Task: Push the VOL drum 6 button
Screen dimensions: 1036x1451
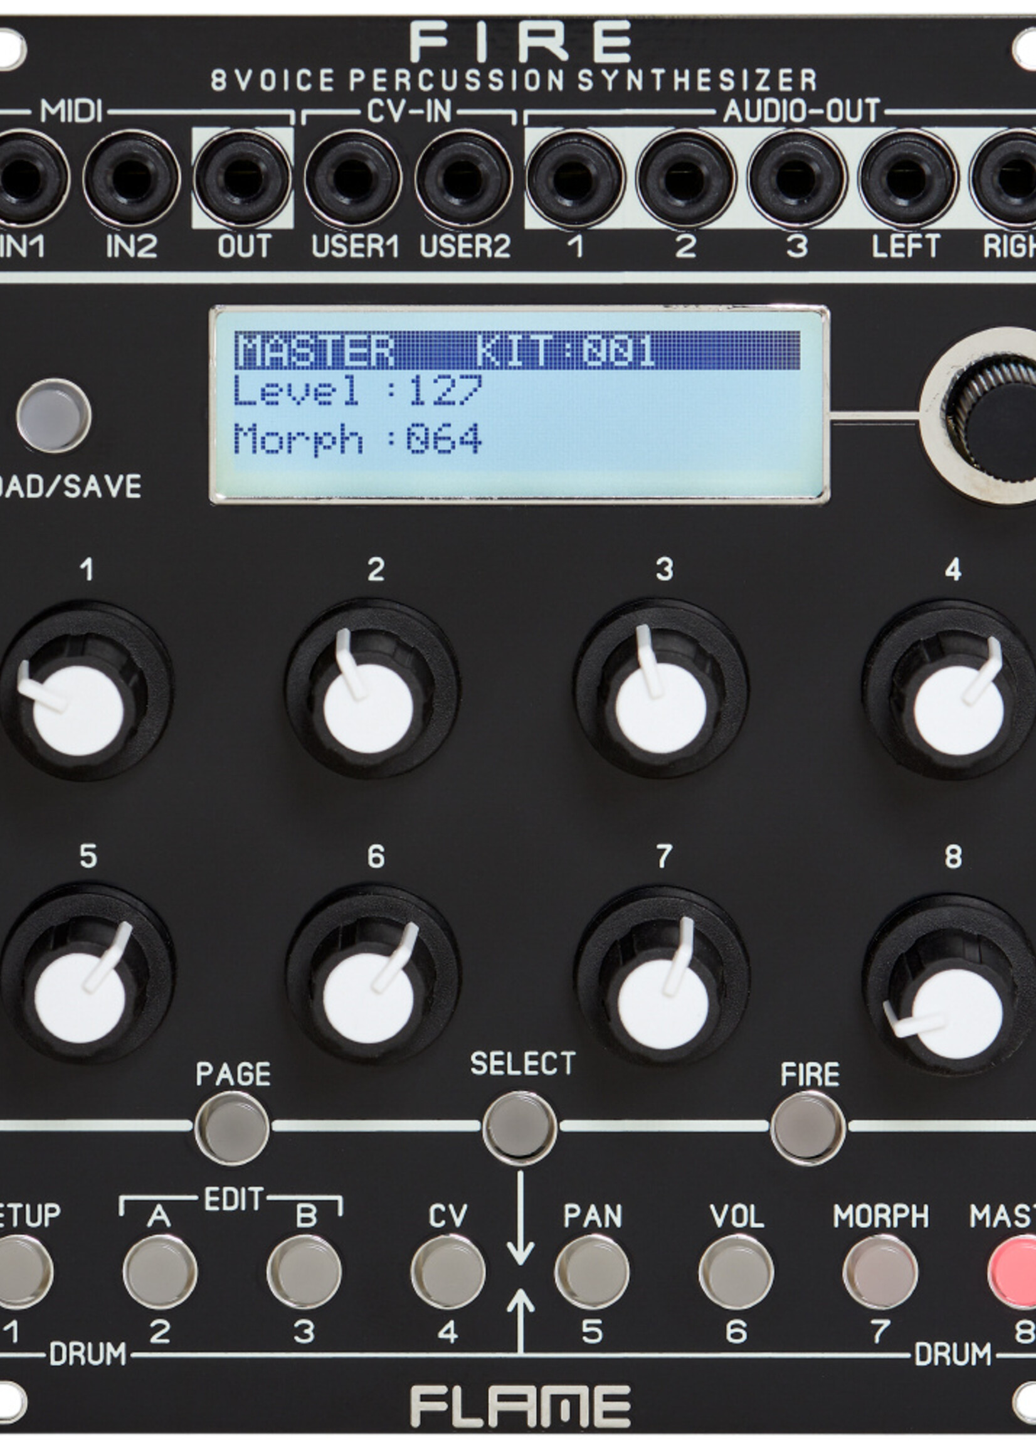Action: (x=736, y=1272)
